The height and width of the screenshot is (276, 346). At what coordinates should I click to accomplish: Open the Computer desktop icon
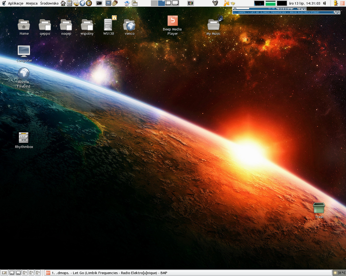(24, 54)
